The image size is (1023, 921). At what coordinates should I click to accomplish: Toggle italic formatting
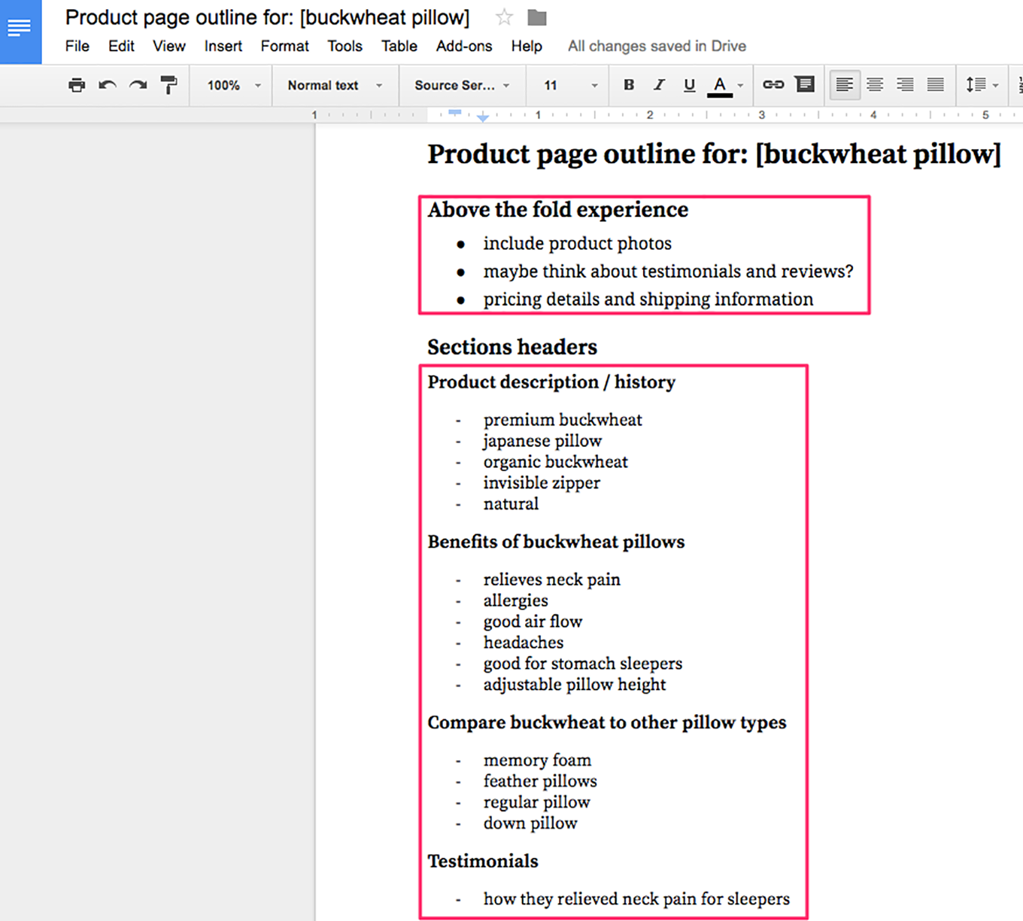tap(659, 85)
